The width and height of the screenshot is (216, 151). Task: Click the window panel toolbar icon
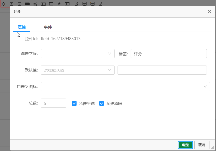(51, 4)
